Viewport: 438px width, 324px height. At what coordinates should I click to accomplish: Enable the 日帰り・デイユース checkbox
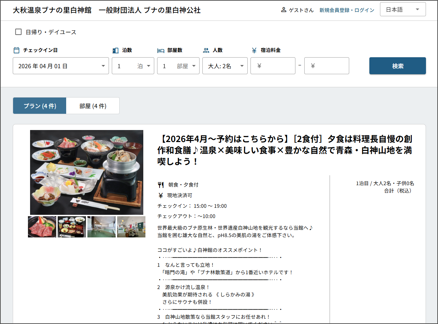(18, 32)
